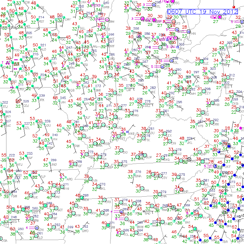Click the MIE station label
Image resolution: width=244 pixels, height=244 pixels.
[153, 92]
